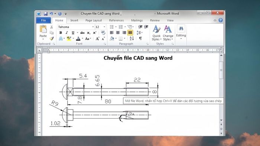This screenshot has height=146, width=260.
Task: Switch to the References tab
Action: pyautogui.click(x=116, y=20)
